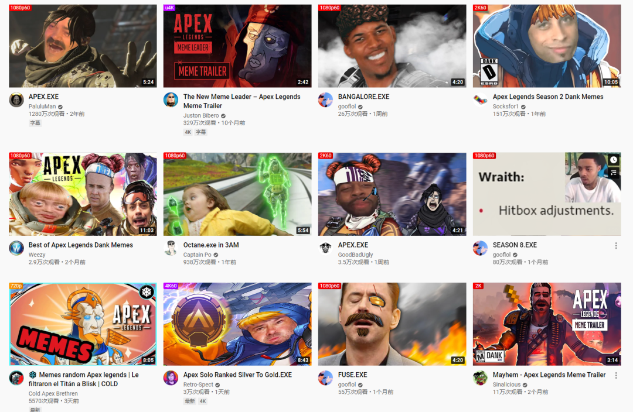Visit GoodBadUgly channel name link
Viewport: 633px width, 412px height.
click(x=356, y=255)
